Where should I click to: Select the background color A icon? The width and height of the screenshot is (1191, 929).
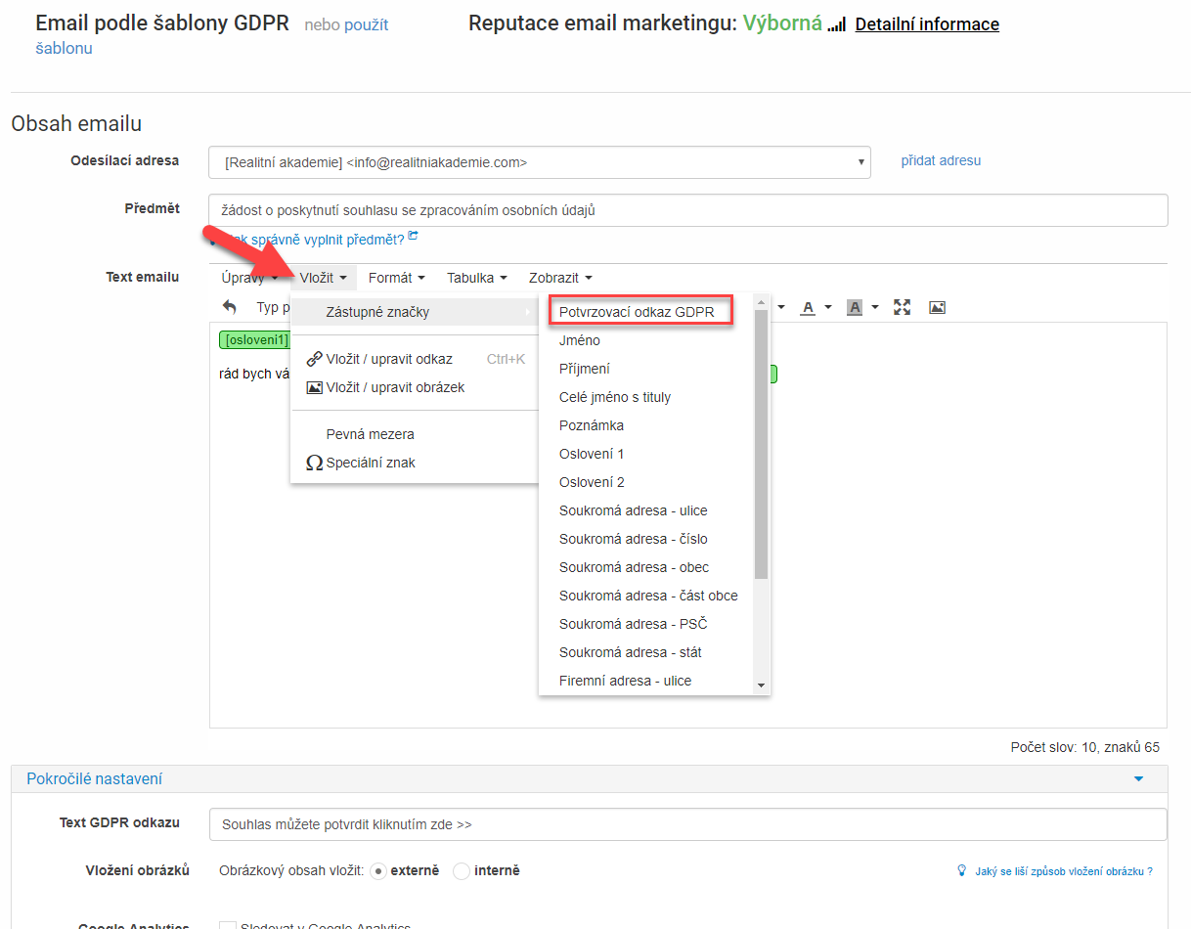pos(855,308)
